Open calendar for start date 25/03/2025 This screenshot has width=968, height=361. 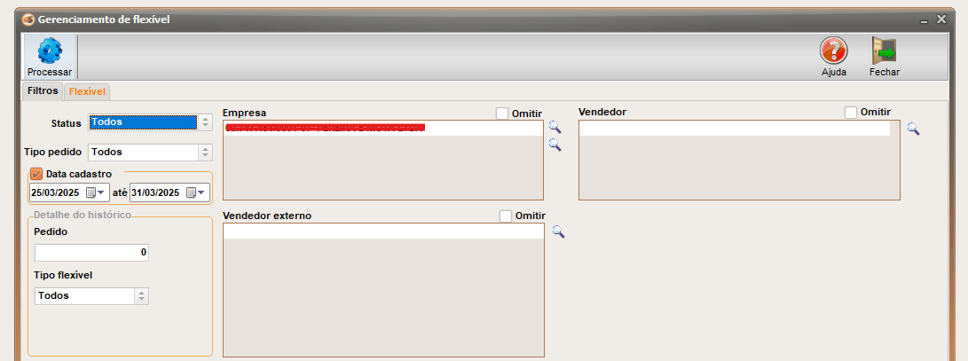click(91, 192)
